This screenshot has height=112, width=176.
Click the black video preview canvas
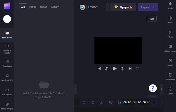(x=118, y=50)
